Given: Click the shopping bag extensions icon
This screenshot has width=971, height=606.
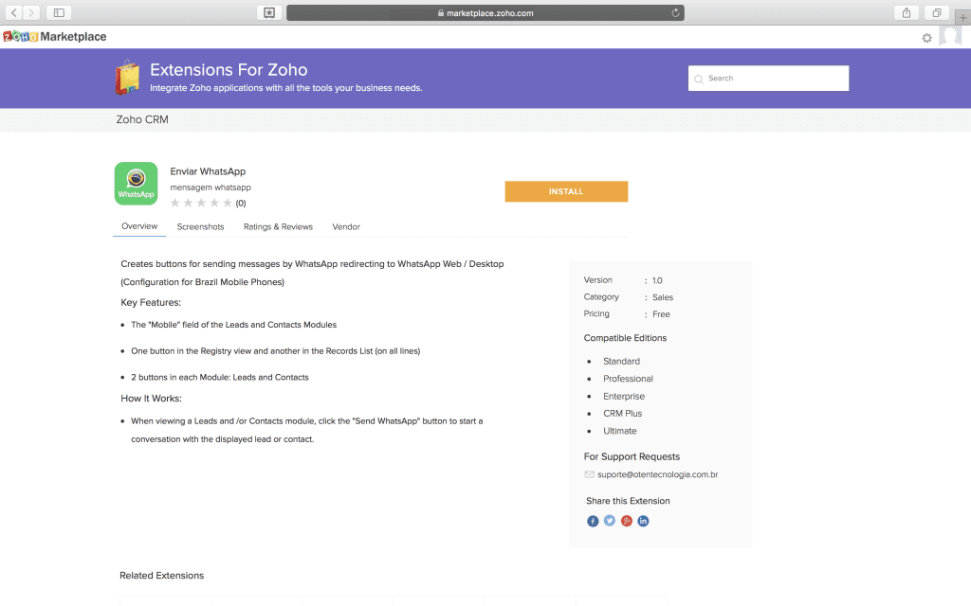Looking at the screenshot, I should click(127, 78).
